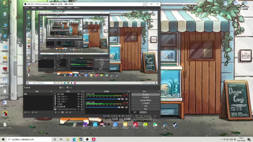The image size is (253, 142).
Task: Open 设置 from the controls panel
Action: [x=145, y=106]
